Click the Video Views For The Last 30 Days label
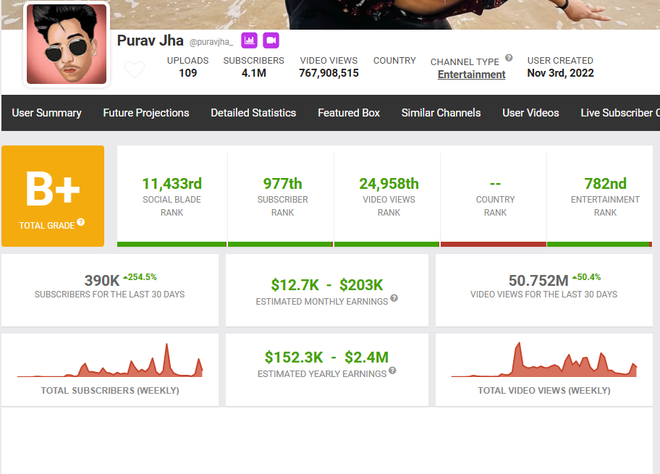Viewport: 660px width, 474px height. (x=543, y=295)
